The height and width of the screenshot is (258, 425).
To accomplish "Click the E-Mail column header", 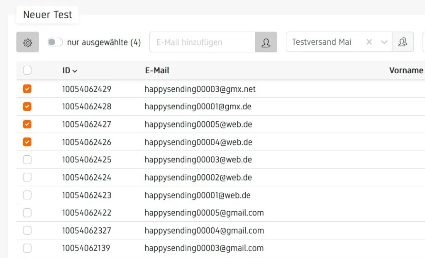I will pos(157,70).
